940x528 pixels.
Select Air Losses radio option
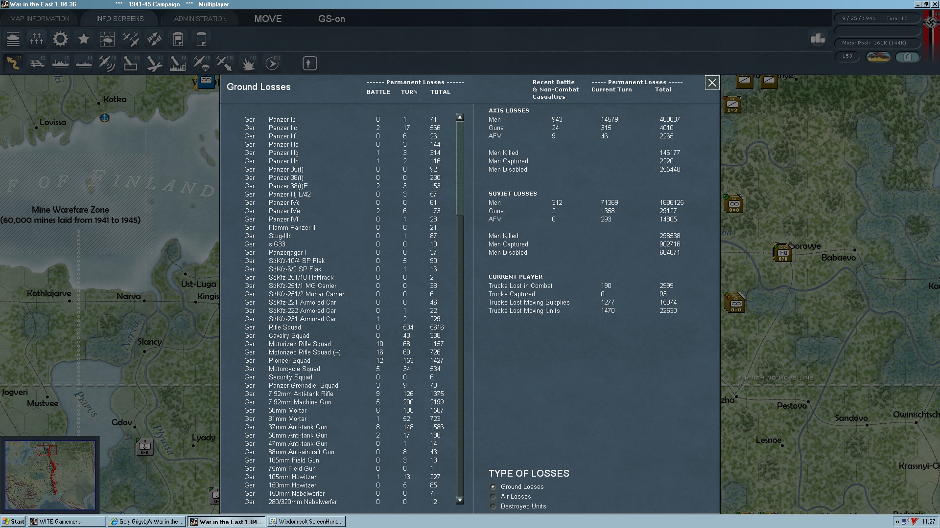[x=493, y=497]
